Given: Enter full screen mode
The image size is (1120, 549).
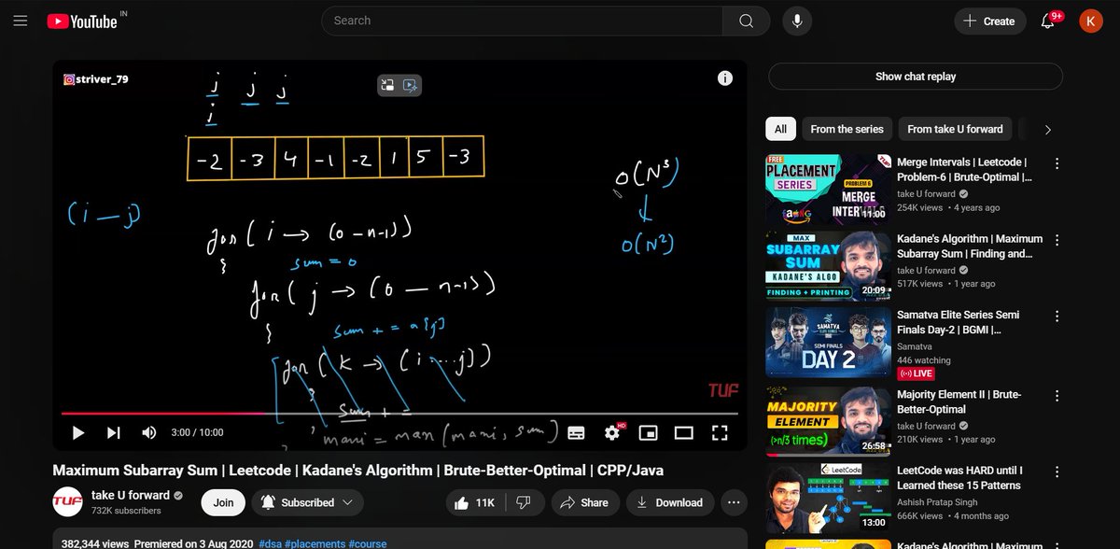Looking at the screenshot, I should pyautogui.click(x=720, y=432).
